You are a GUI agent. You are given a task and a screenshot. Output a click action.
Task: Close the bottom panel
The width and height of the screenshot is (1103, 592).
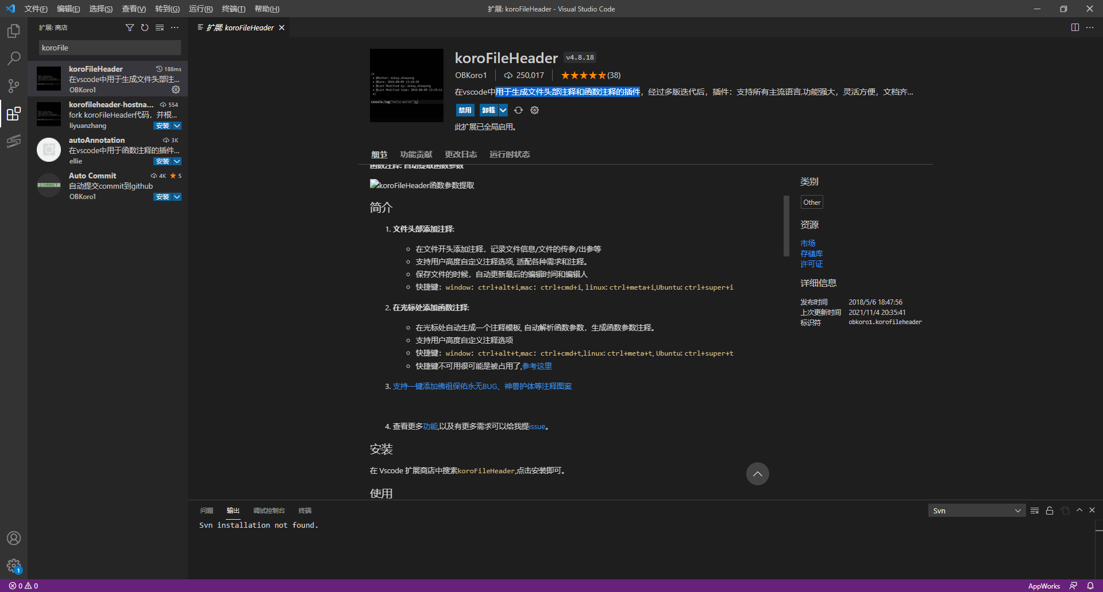pos(1092,510)
